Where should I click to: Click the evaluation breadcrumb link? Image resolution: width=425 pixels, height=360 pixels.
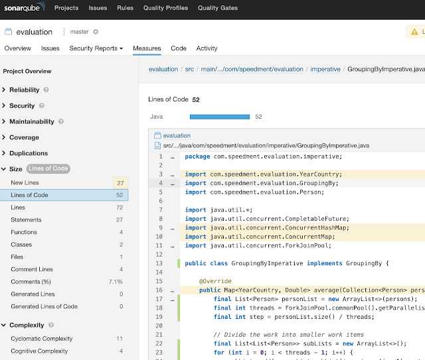(163, 70)
